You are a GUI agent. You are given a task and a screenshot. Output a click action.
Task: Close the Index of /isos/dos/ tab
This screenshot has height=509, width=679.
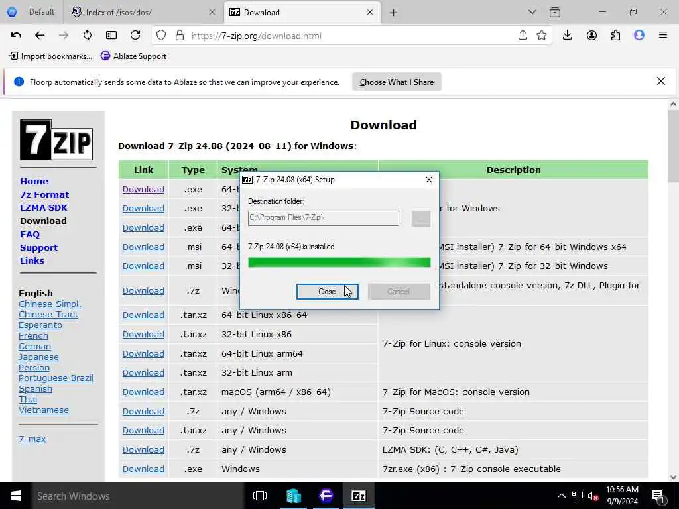[212, 12]
